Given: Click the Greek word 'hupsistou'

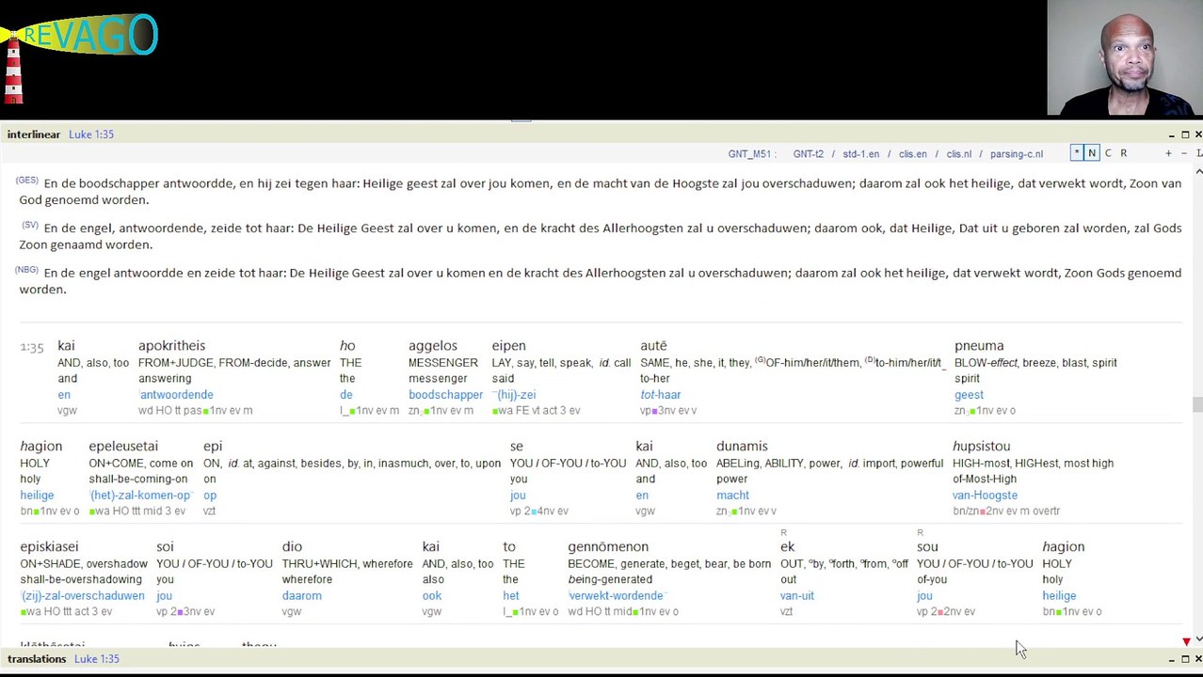Looking at the screenshot, I should 981,447.
